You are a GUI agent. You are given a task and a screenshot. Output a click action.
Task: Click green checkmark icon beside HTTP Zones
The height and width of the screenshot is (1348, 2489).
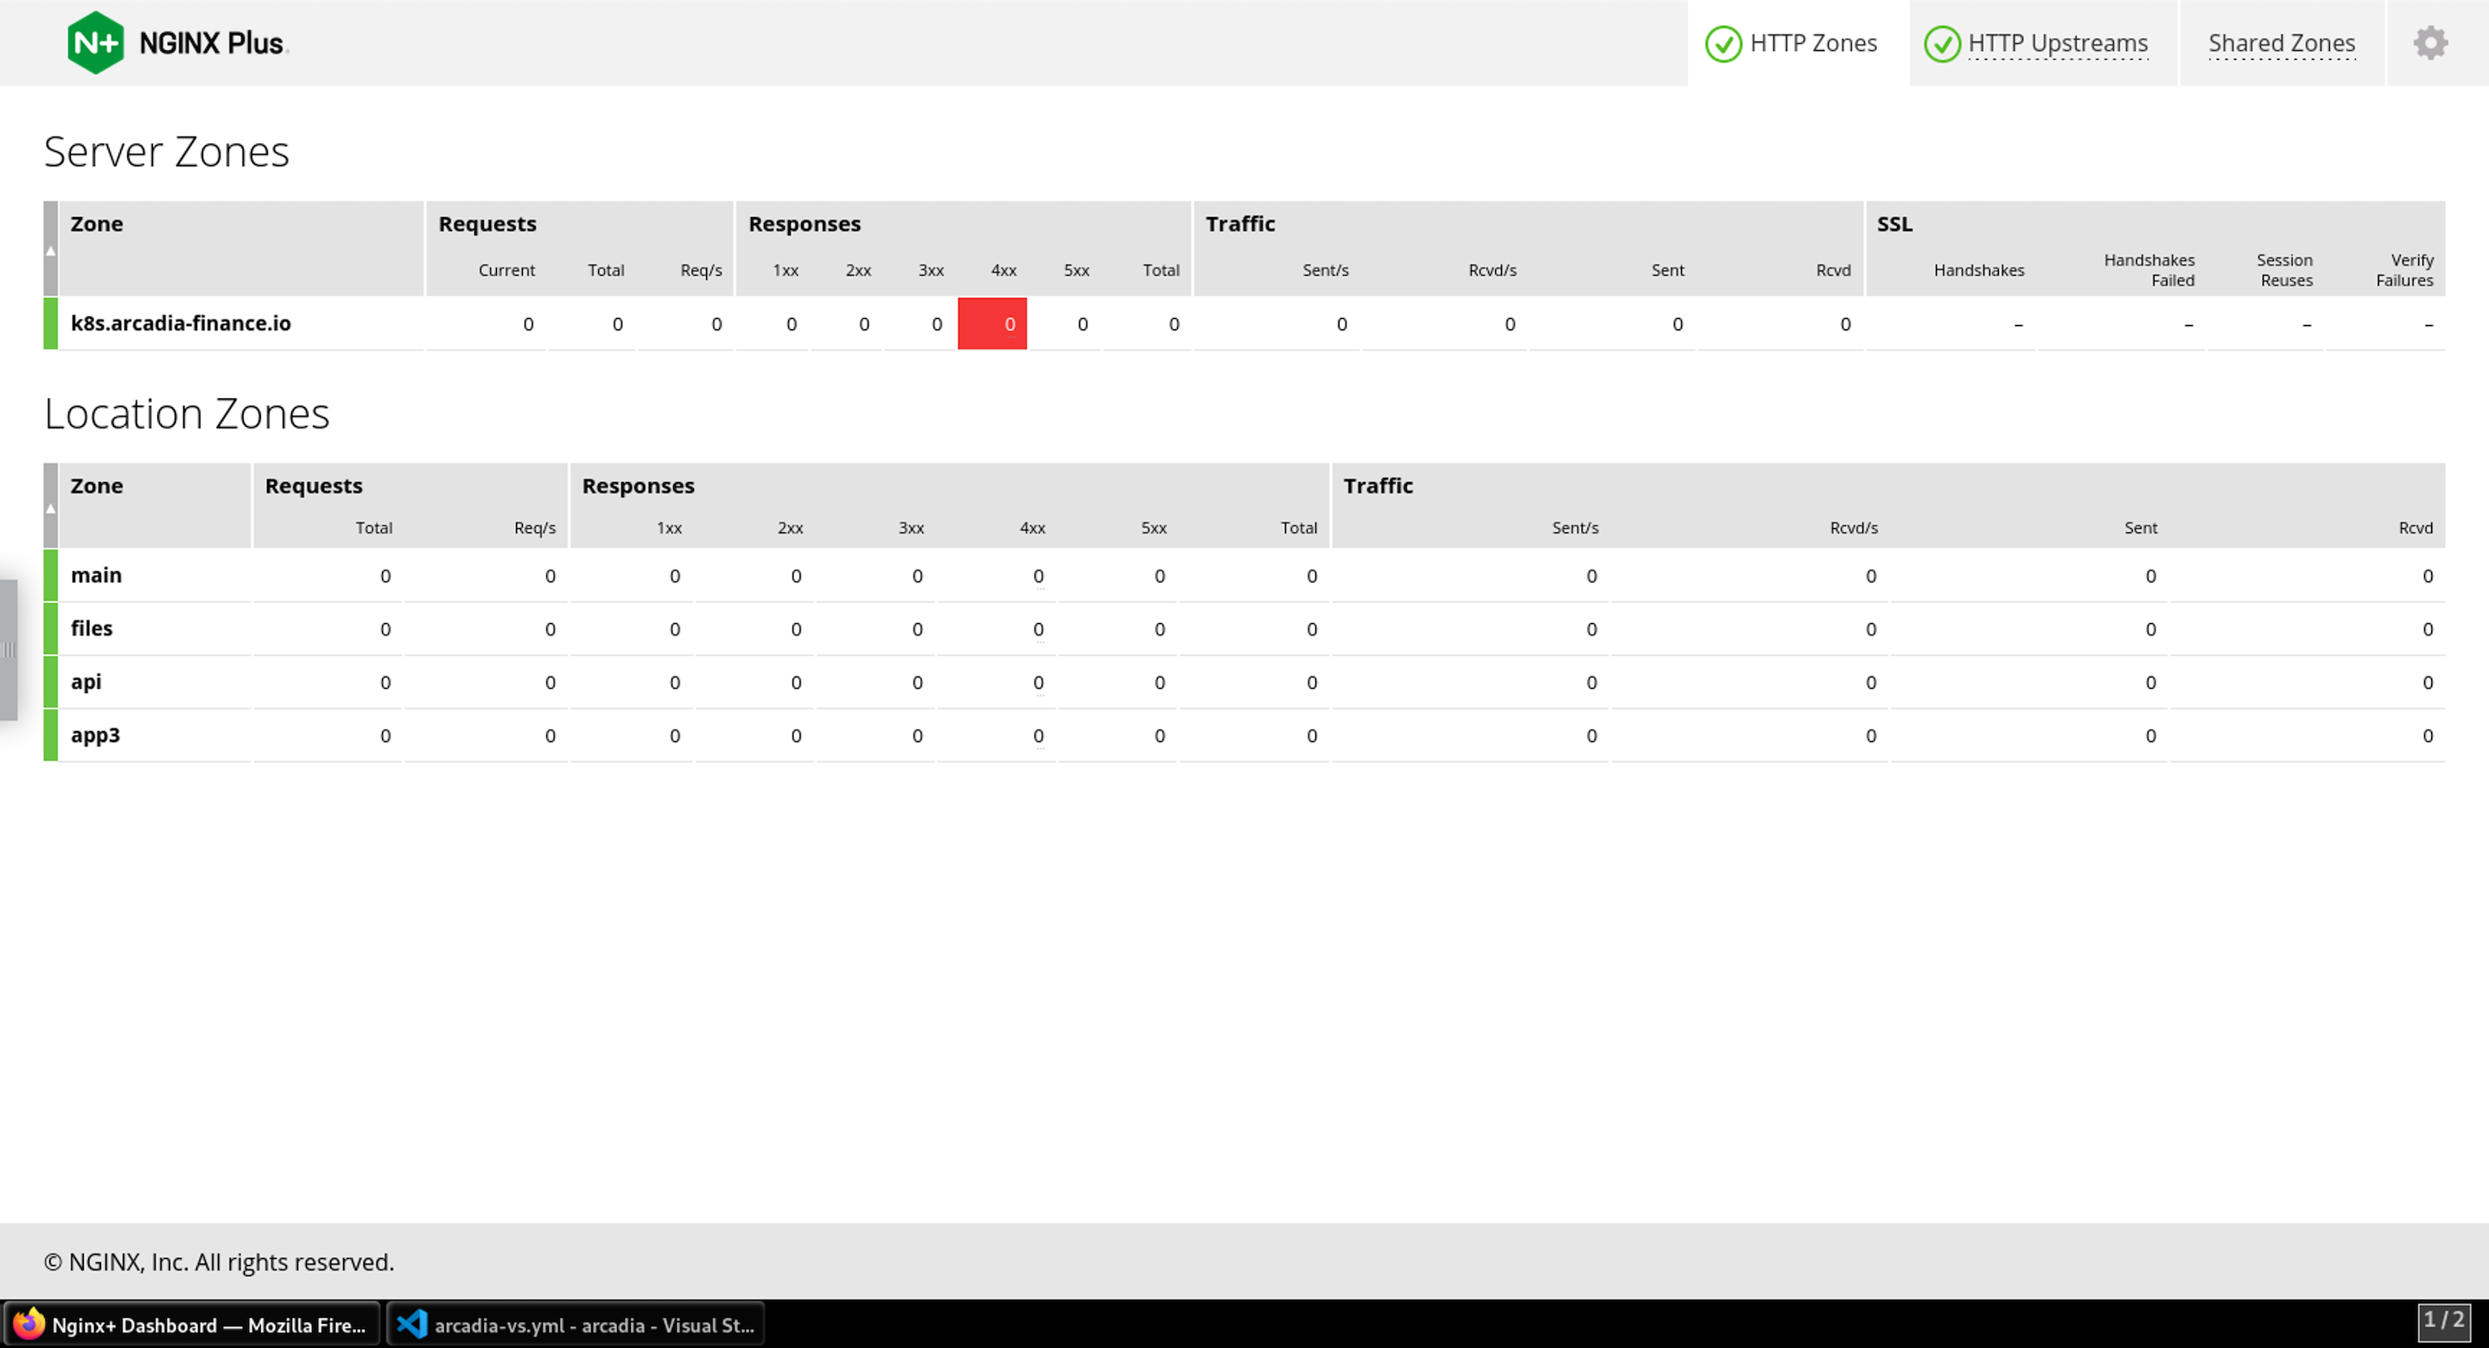(1722, 43)
